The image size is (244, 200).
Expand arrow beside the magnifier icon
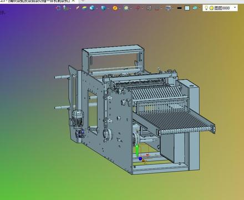[x=131, y=8]
